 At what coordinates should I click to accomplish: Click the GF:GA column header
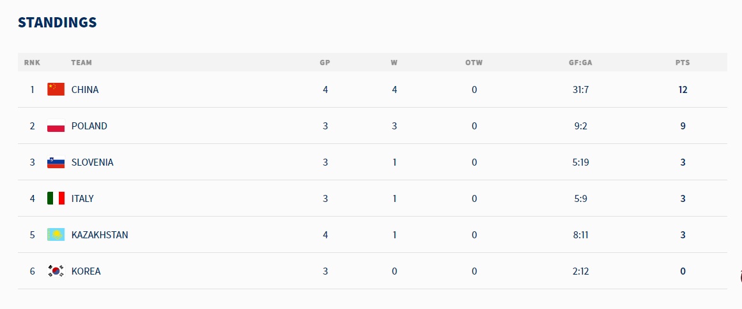pyautogui.click(x=580, y=63)
